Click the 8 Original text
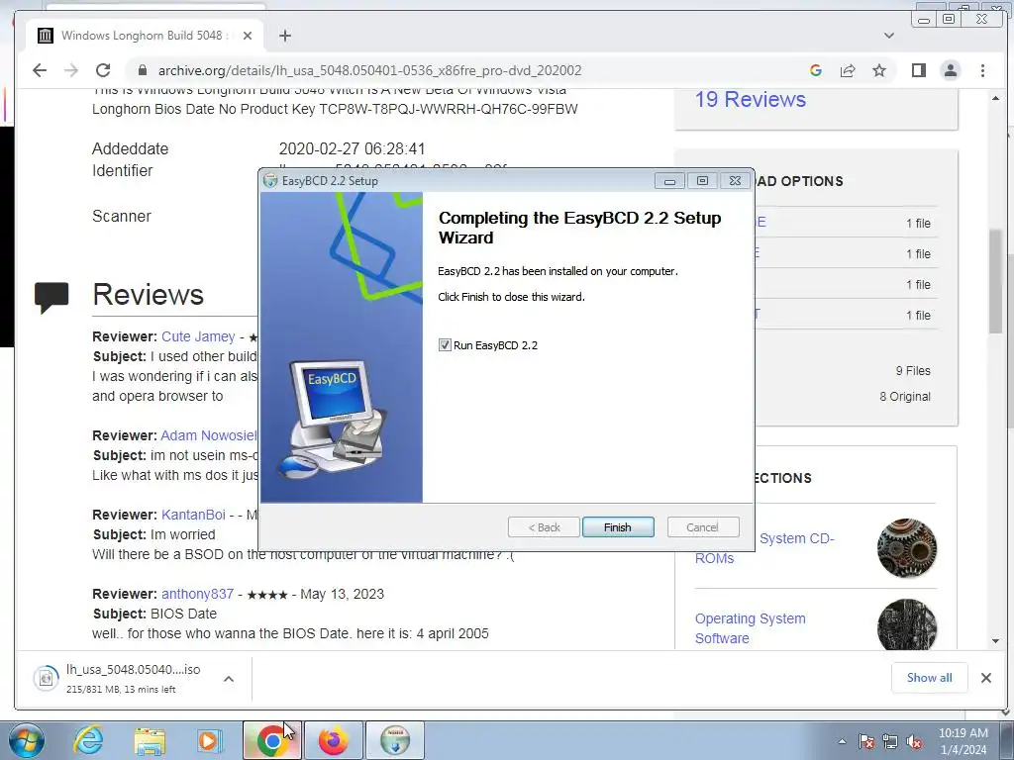The width and height of the screenshot is (1014, 760). pyautogui.click(x=905, y=397)
